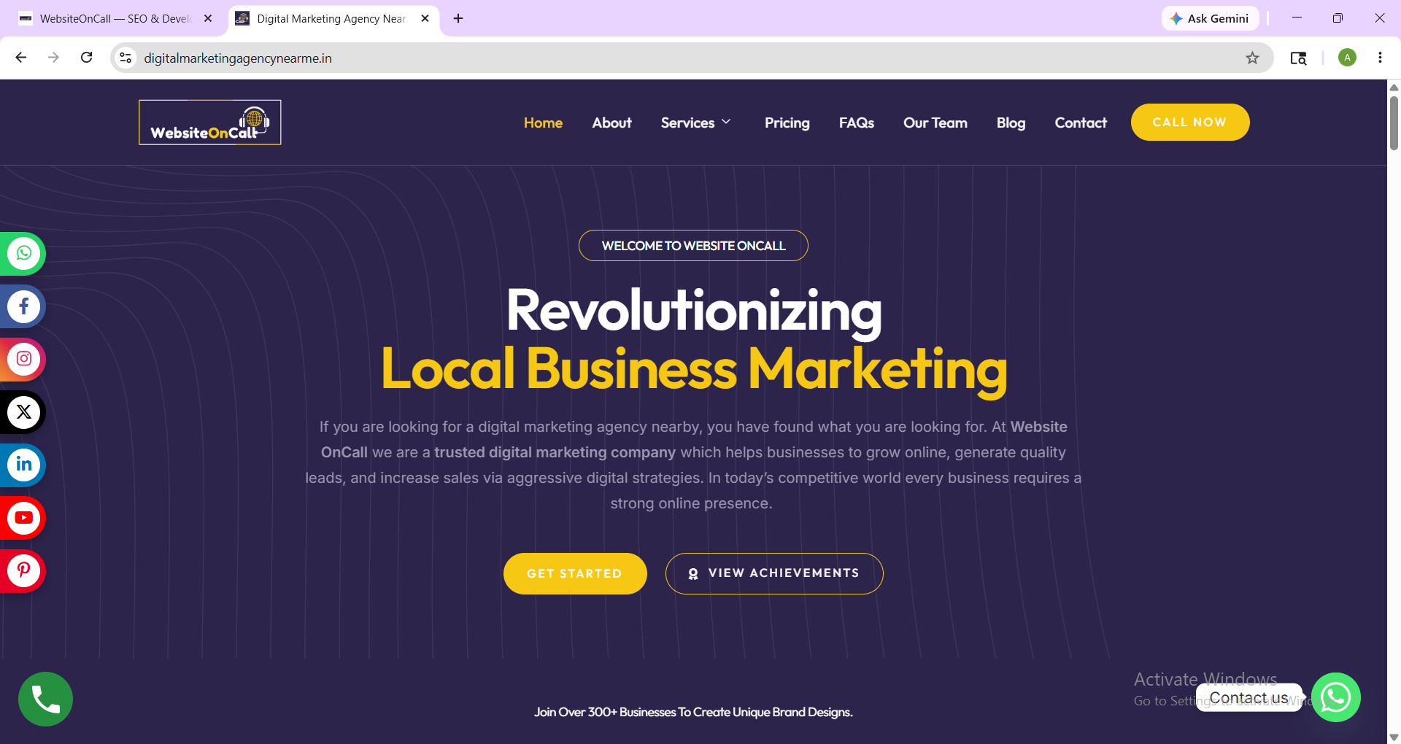The width and height of the screenshot is (1401, 744).
Task: Close the Digital Marketing Agency tab
Action: [425, 18]
